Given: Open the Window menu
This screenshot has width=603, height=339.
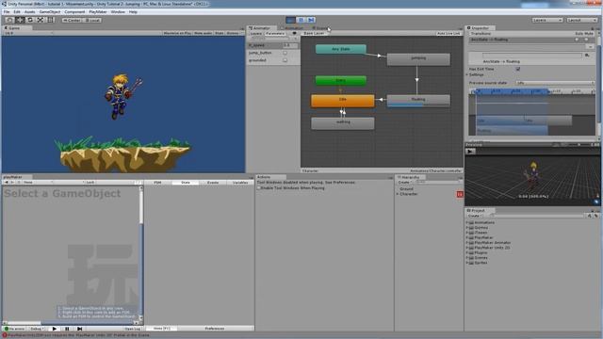Looking at the screenshot, I should (118, 12).
